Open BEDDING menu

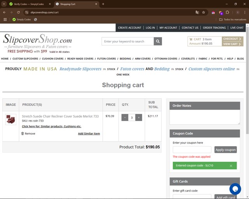click(125, 59)
